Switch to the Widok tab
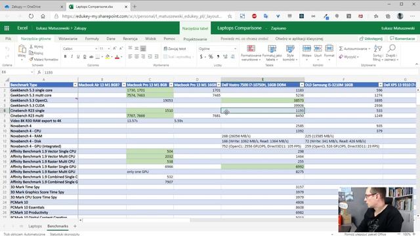420x236 pixels. pos(150,39)
